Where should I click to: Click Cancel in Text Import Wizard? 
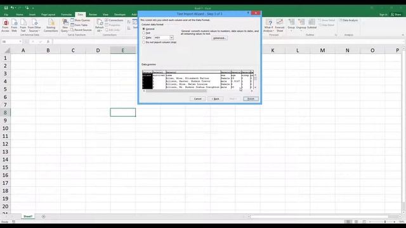point(197,99)
